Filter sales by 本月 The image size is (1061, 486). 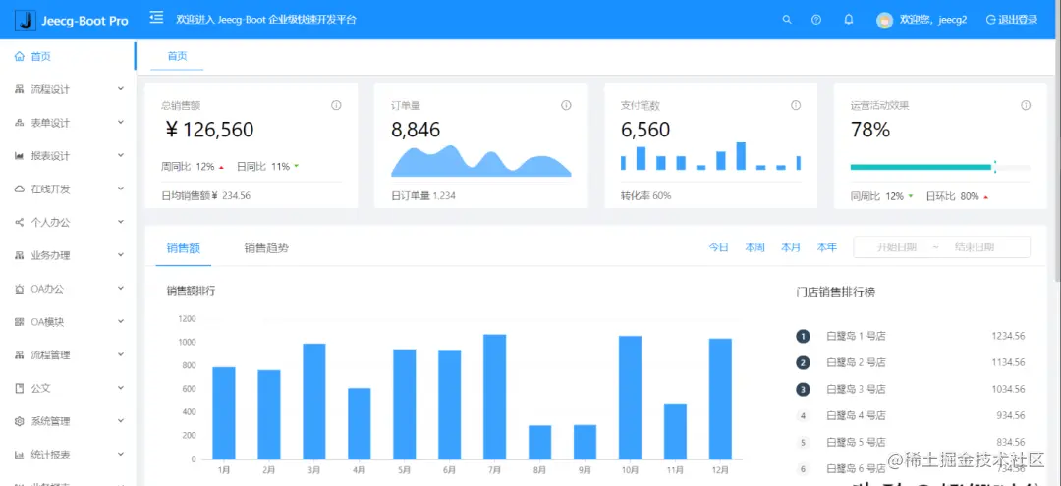[791, 247]
